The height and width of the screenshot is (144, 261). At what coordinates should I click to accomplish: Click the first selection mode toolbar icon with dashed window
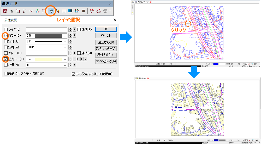point(5,11)
